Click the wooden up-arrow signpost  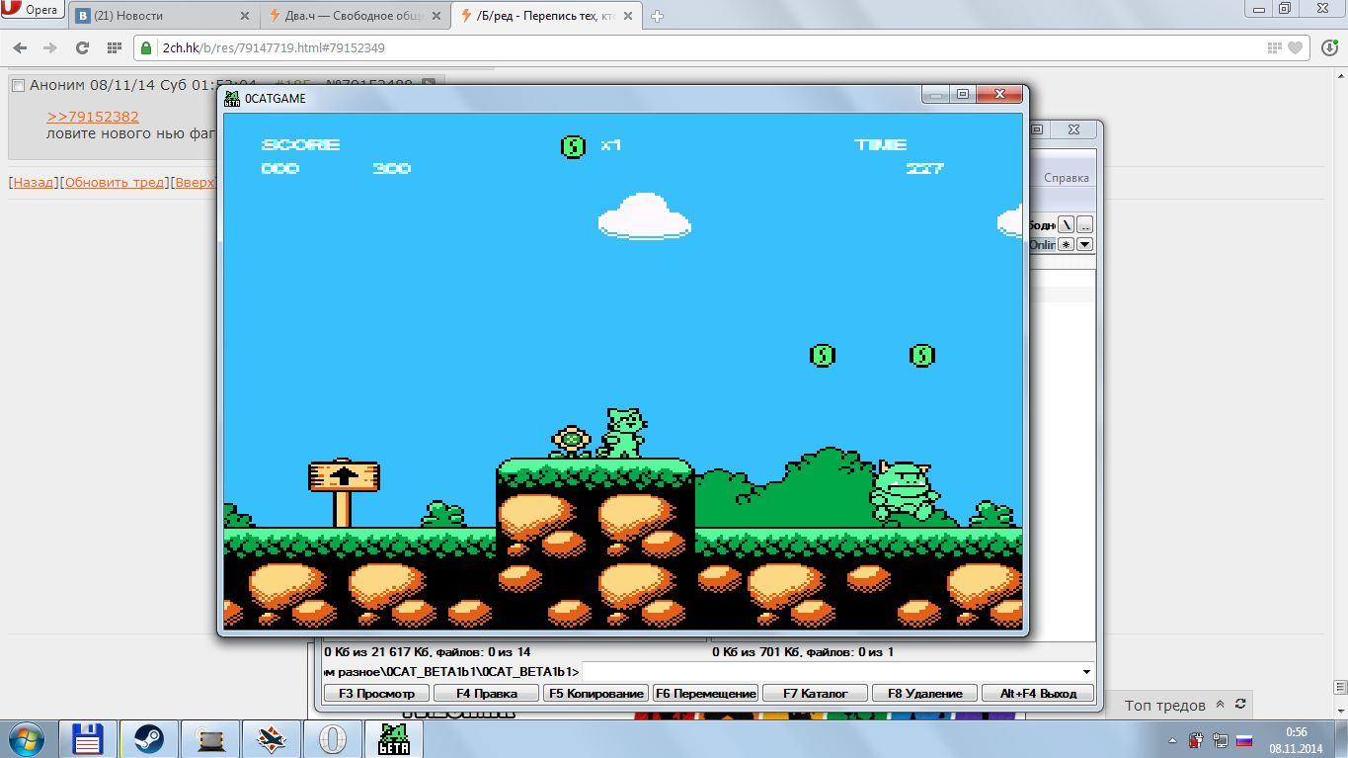tap(343, 492)
